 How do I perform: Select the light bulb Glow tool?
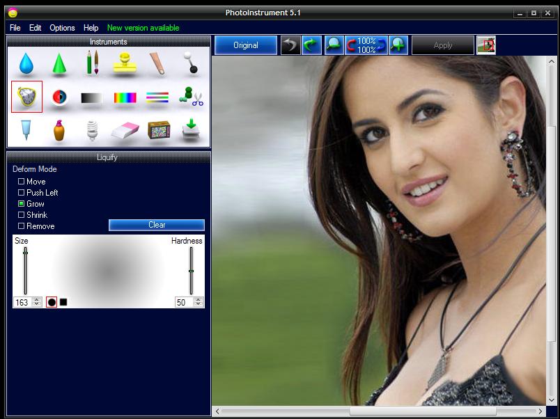(92, 130)
